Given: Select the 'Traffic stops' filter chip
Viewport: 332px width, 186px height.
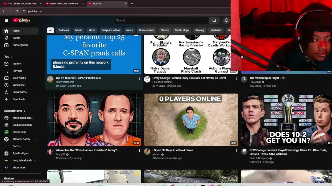Looking at the screenshot, I should click(182, 30).
